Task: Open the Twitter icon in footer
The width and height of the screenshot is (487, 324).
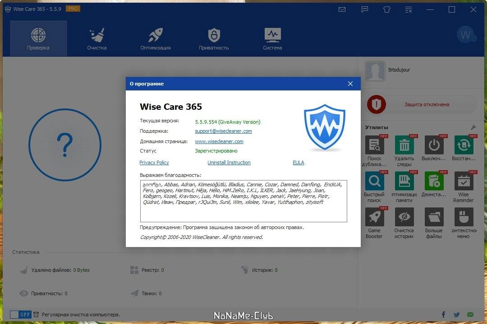Action: (456, 315)
